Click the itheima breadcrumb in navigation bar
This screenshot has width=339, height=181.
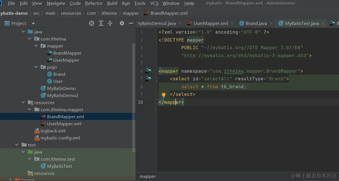click(x=109, y=13)
